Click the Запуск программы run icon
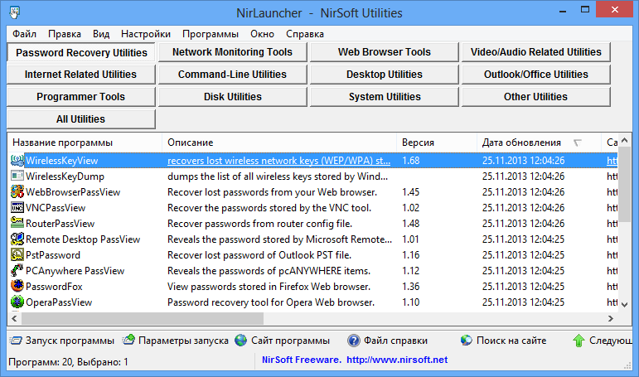The height and width of the screenshot is (377, 639). pos(16,341)
